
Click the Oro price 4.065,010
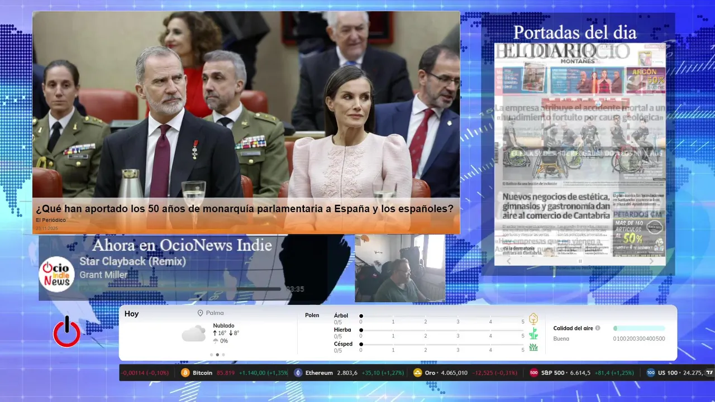(x=454, y=373)
